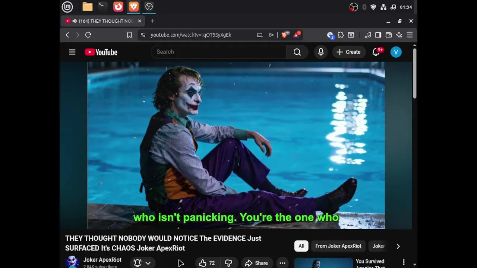
Task: Like the video with 72 likes
Action: pyautogui.click(x=207, y=263)
